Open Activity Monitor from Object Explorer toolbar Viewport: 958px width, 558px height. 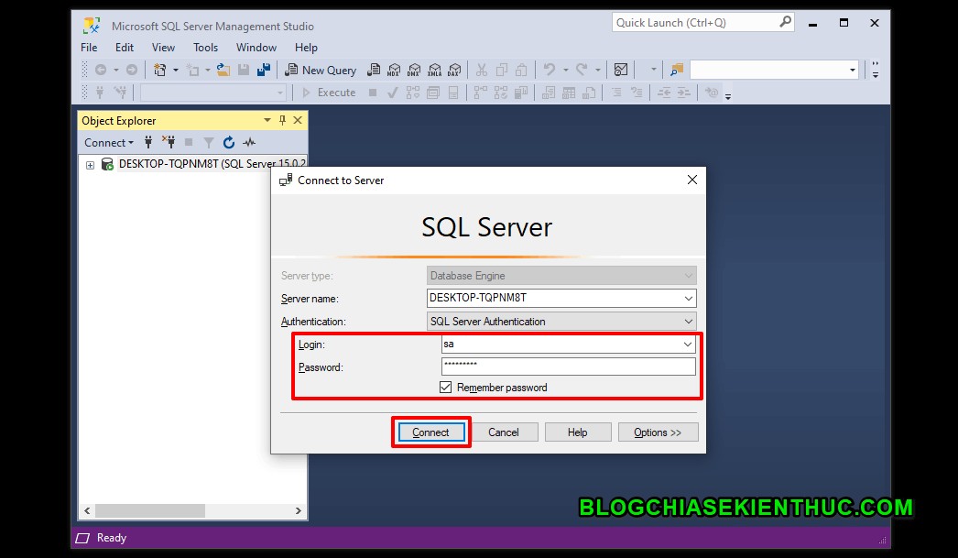(249, 142)
